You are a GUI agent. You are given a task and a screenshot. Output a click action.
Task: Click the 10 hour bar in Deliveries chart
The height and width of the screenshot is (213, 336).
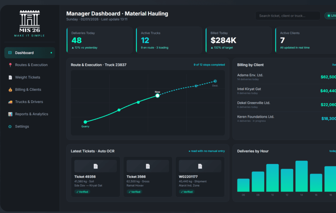pos(272,178)
